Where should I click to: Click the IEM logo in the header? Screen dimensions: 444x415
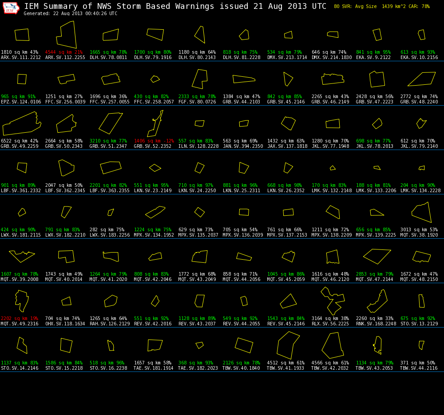pos(11,8)
